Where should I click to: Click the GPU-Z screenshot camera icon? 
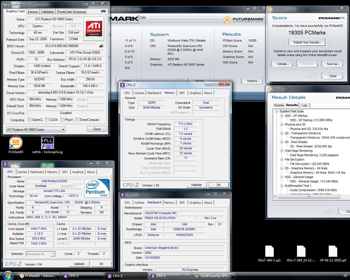[103, 11]
